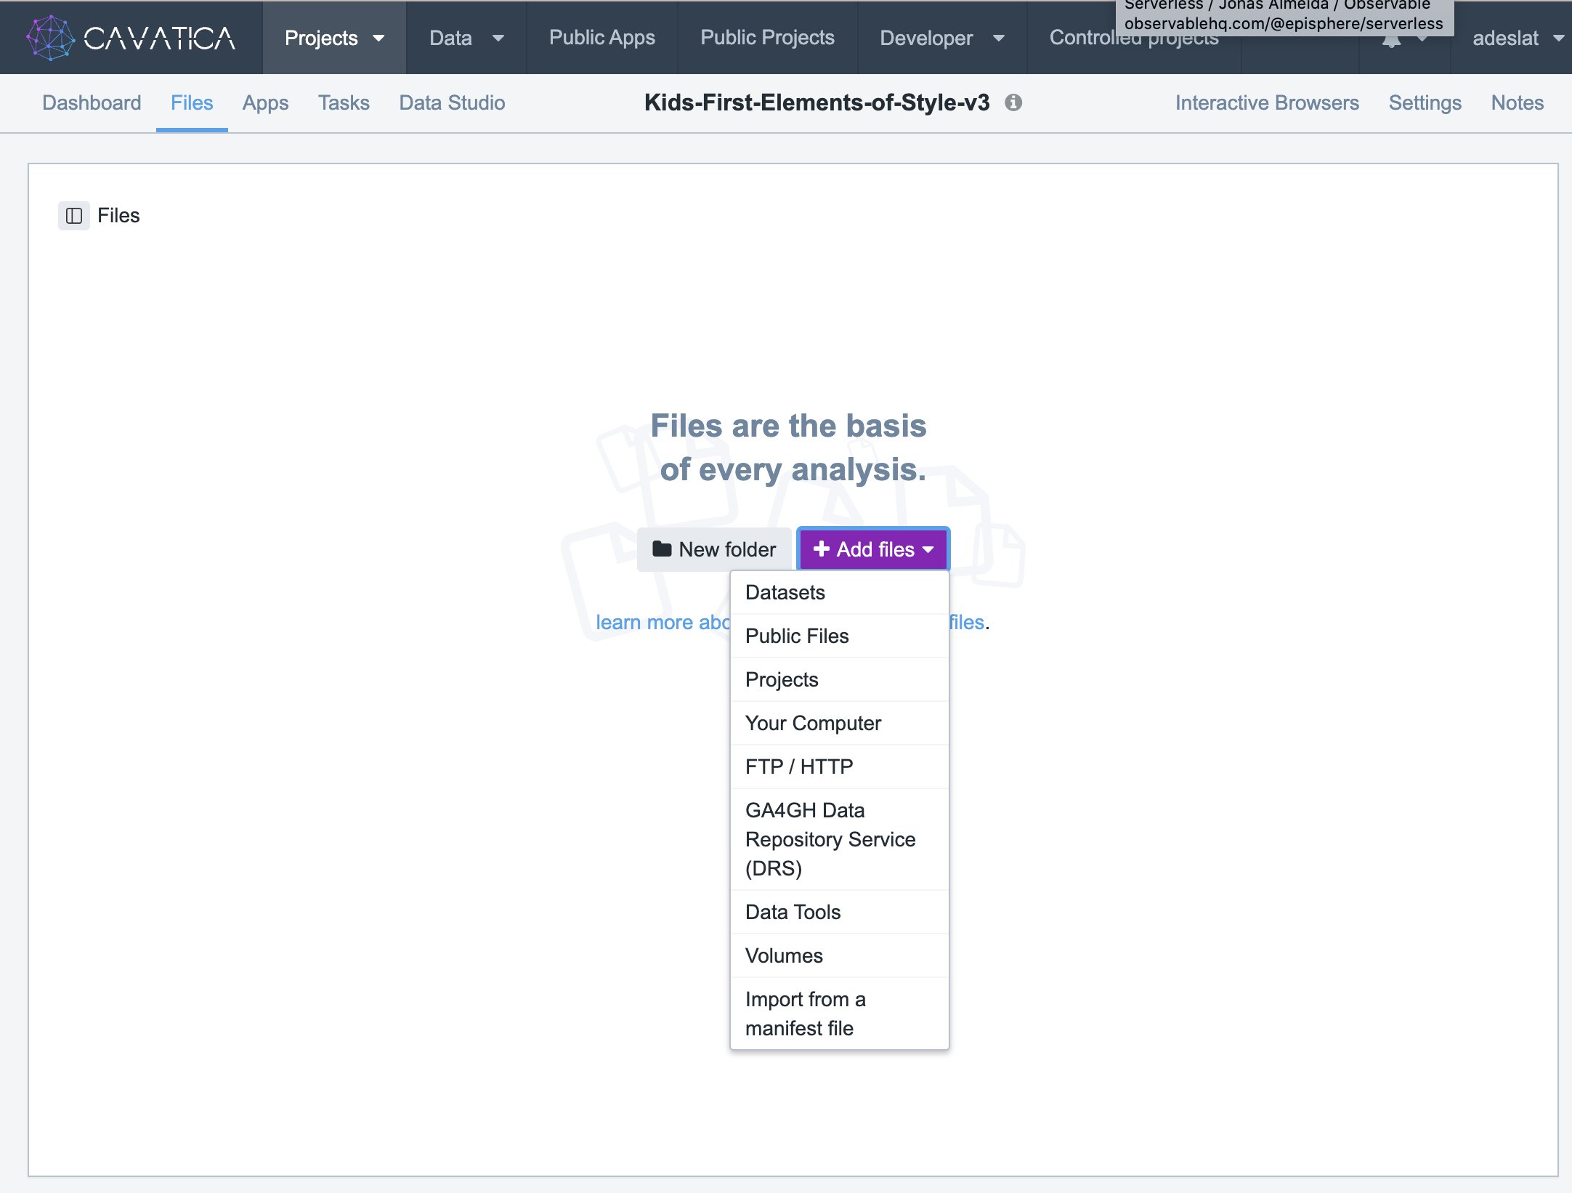This screenshot has width=1572, height=1193.
Task: Switch to the Dashboard tab
Action: coord(92,102)
